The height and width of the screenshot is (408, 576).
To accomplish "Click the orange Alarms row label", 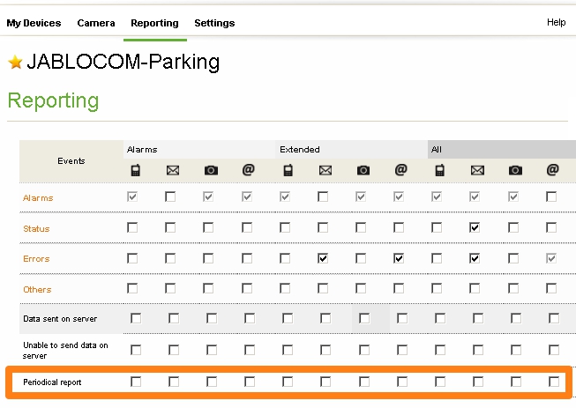I will click(37, 198).
